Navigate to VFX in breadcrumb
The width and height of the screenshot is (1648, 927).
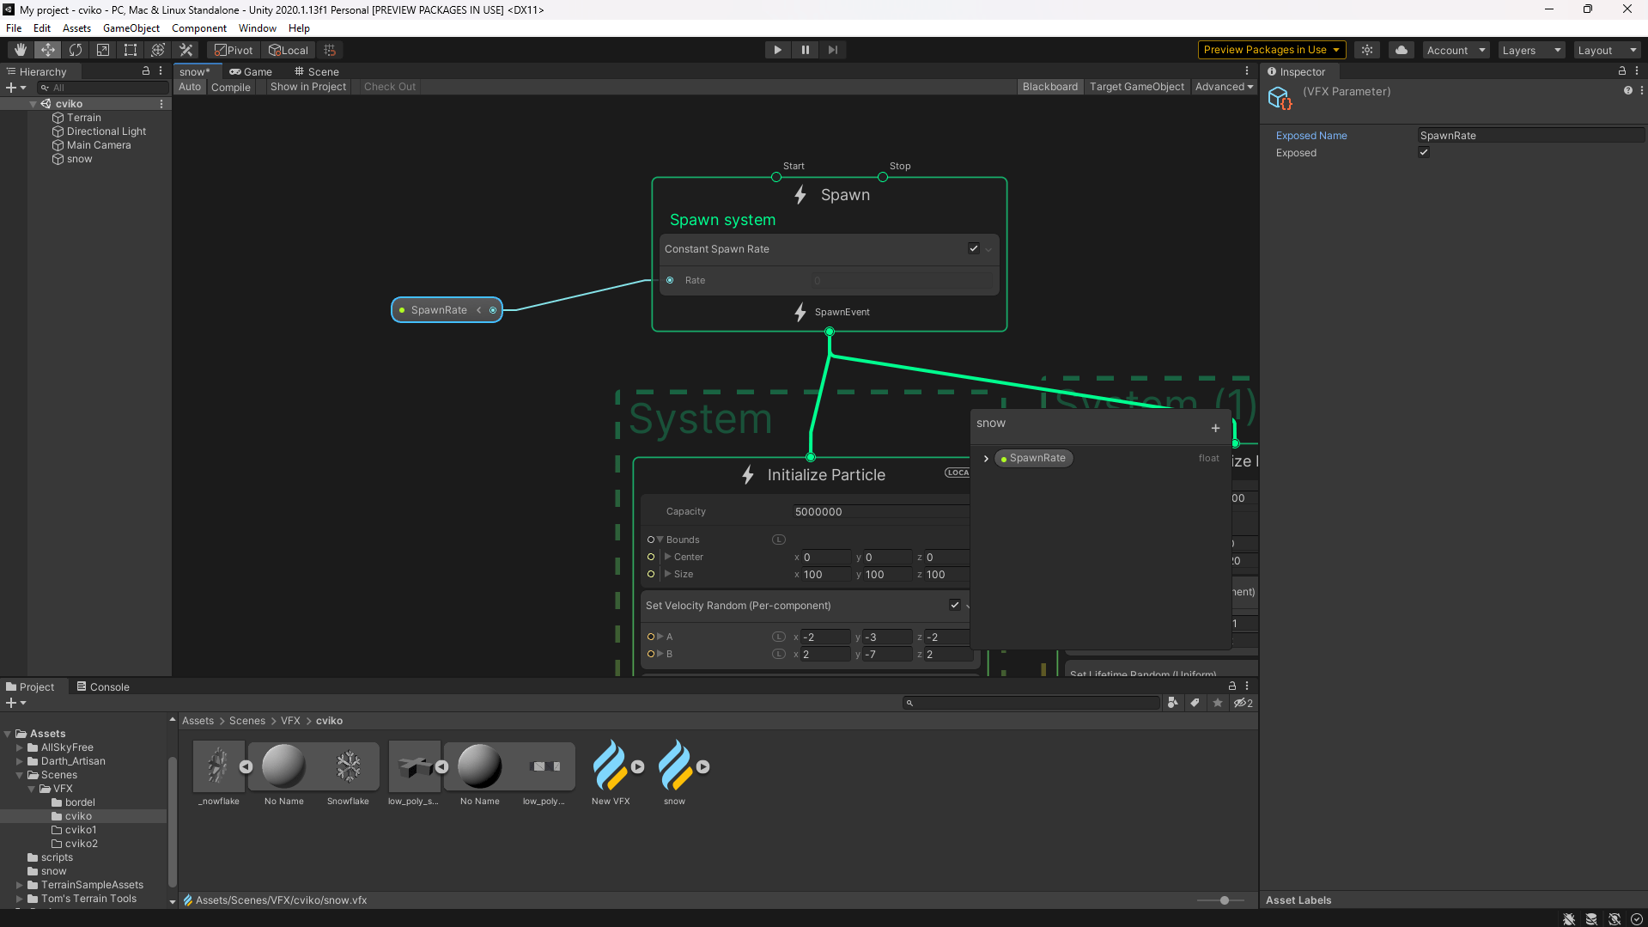[290, 721]
